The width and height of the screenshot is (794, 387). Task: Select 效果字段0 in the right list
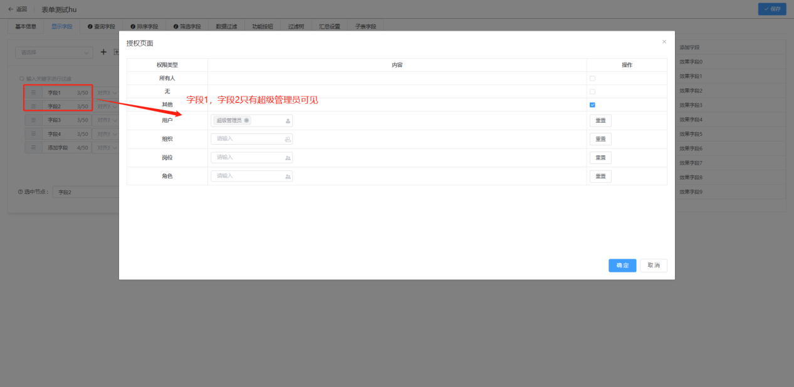[730, 61]
